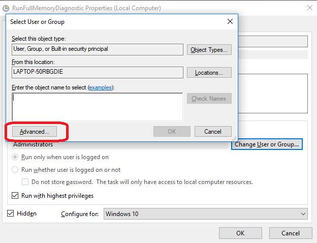Click the task scheduler clock icon in title bar

[x=6, y=8]
